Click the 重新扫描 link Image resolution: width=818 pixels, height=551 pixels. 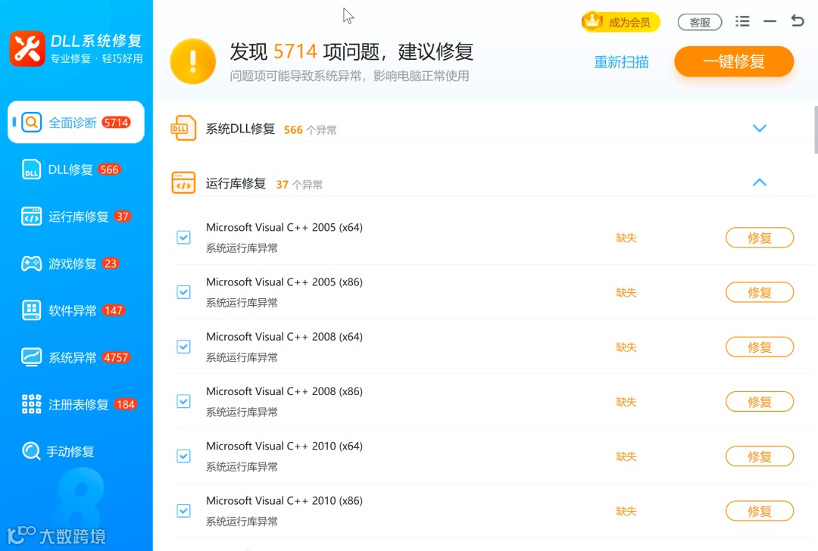pos(621,62)
